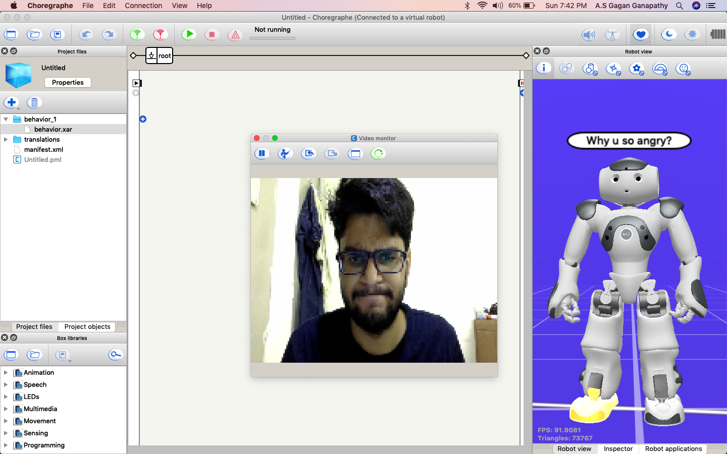This screenshot has height=454, width=727.
Task: Toggle animation mode with the human figure icon
Action: 612,35
